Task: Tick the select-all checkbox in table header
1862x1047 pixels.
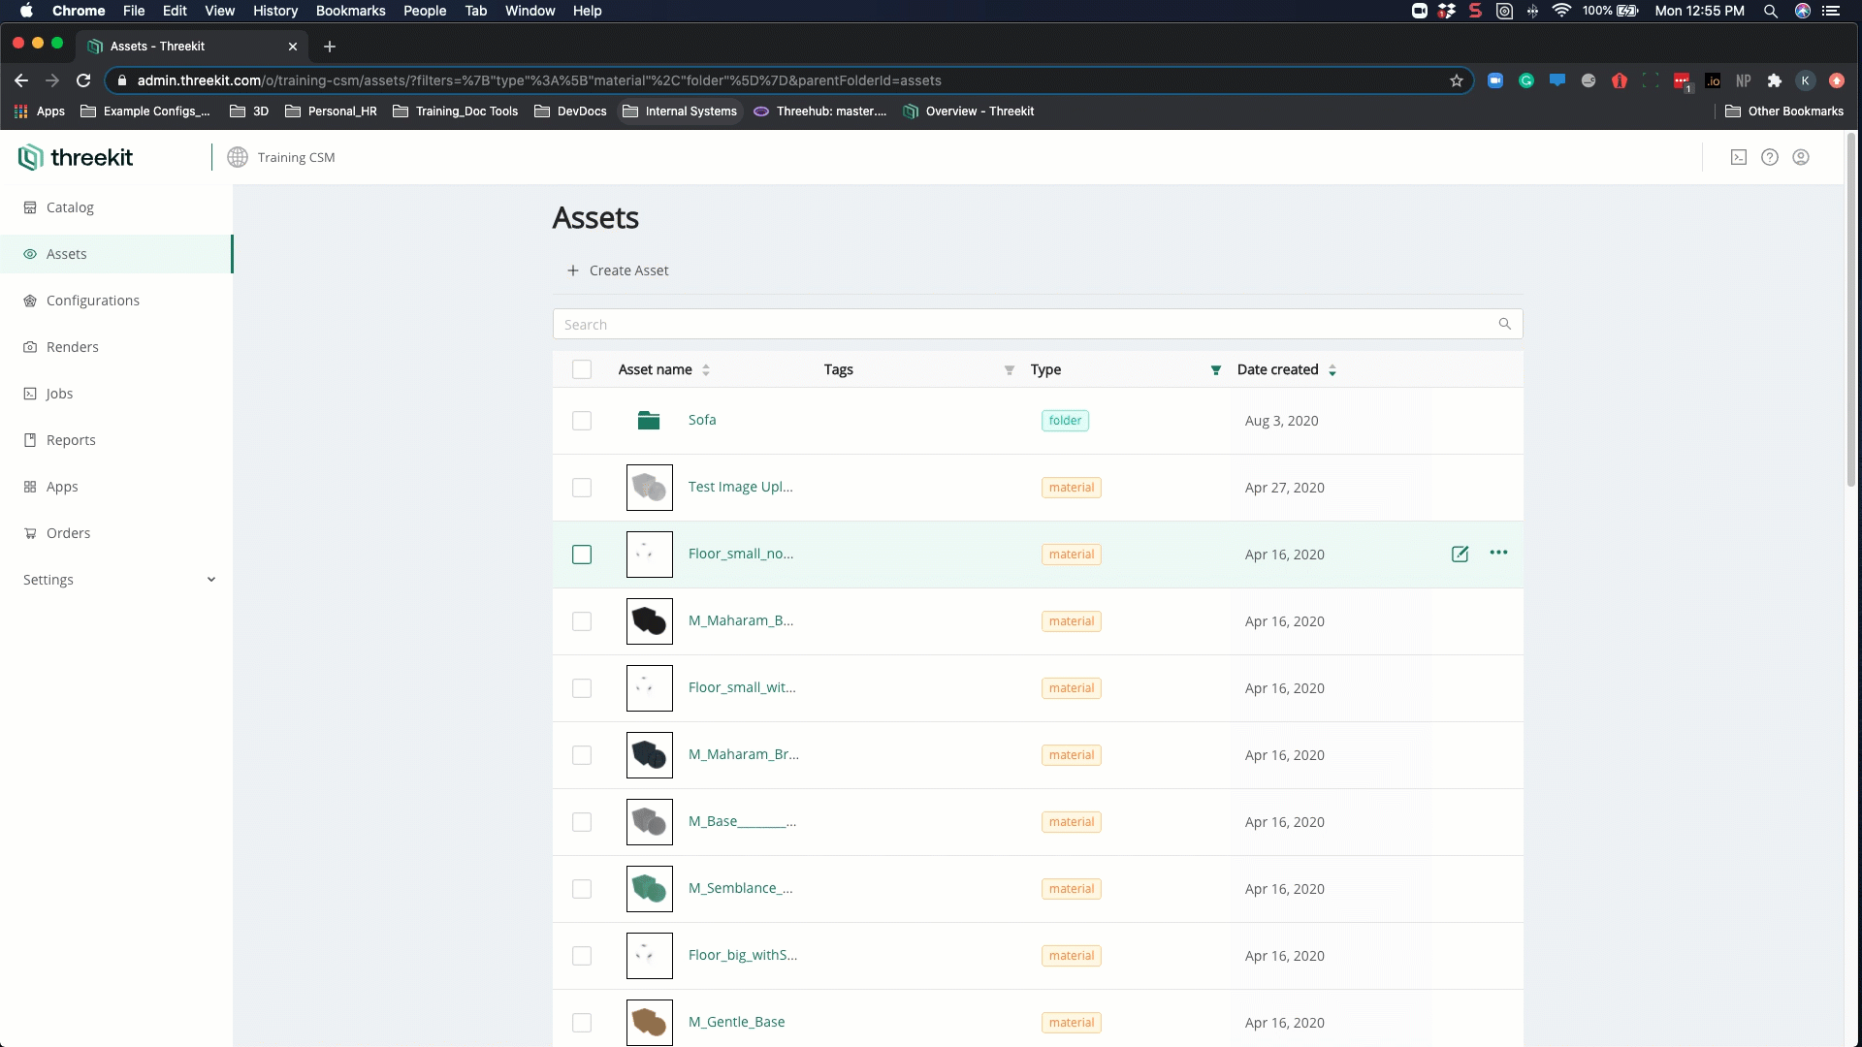Action: pos(582,369)
